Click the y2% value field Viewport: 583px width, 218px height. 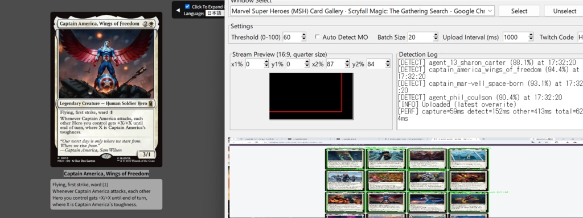(376, 64)
